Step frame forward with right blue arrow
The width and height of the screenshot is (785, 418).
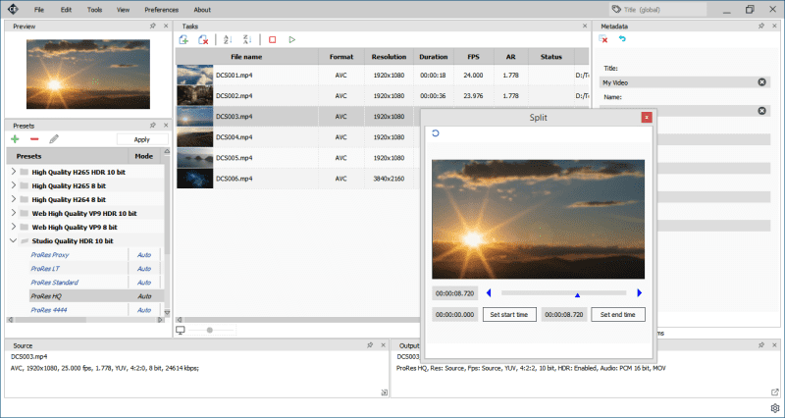pyautogui.click(x=639, y=292)
